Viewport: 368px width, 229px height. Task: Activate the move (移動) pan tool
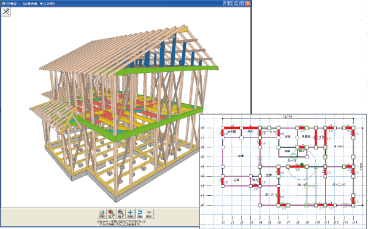(130, 214)
